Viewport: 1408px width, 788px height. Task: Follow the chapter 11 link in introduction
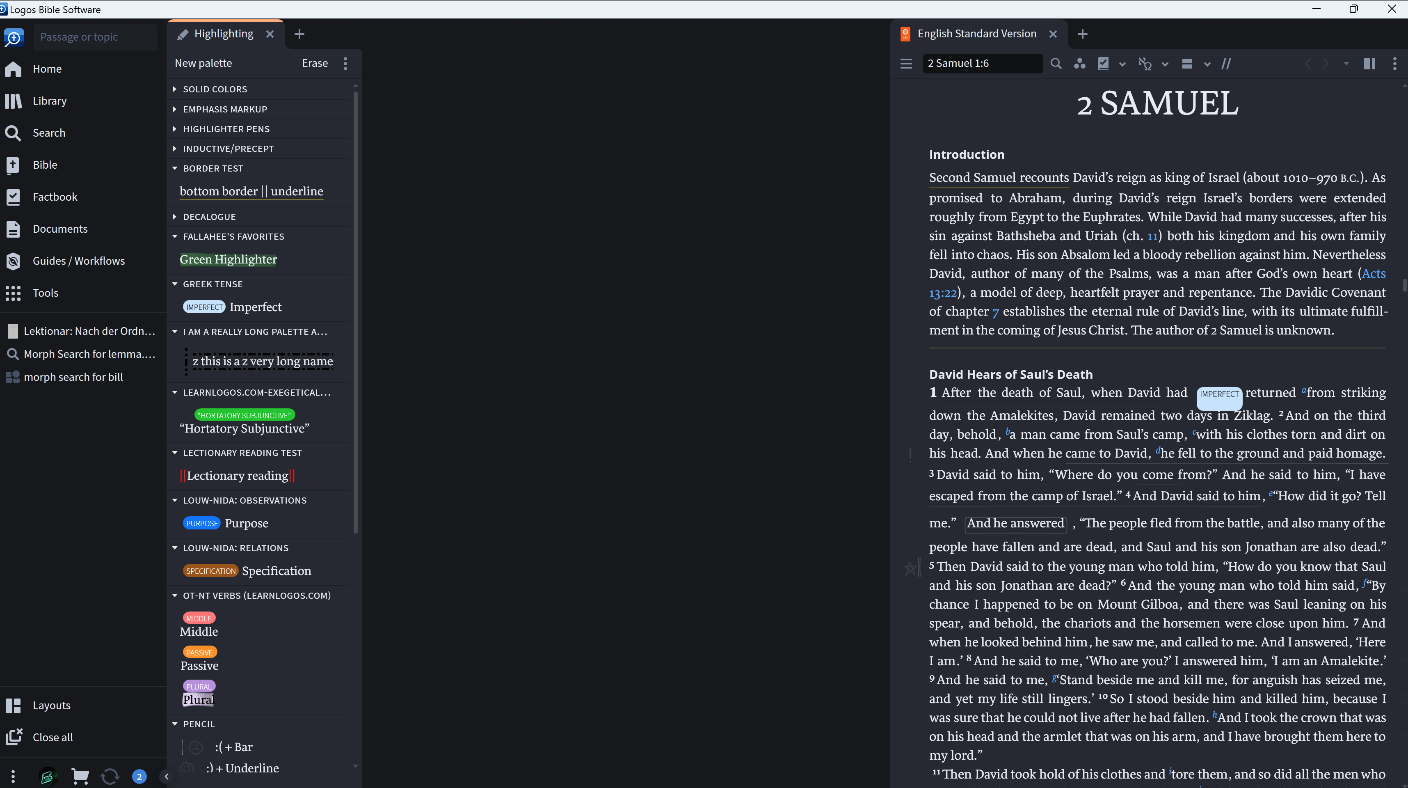[1153, 236]
